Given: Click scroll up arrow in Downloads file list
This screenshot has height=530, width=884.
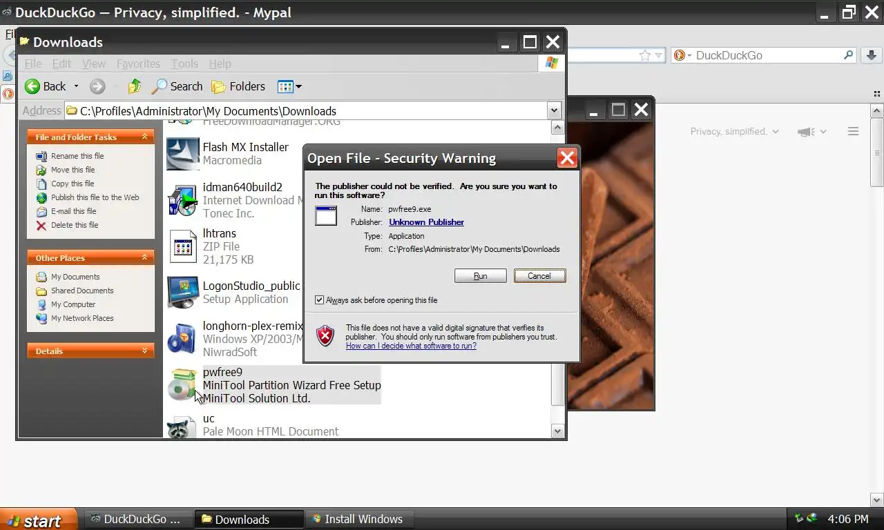Looking at the screenshot, I should click(x=558, y=128).
